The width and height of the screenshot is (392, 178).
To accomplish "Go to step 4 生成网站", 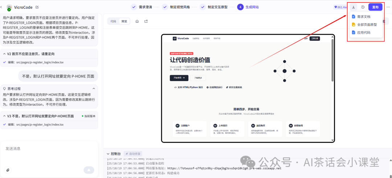I will coord(248,7).
